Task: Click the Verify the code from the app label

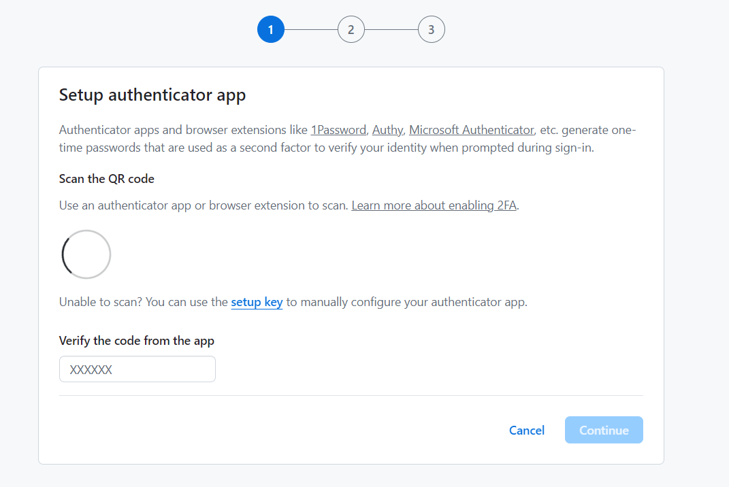Action: point(137,341)
